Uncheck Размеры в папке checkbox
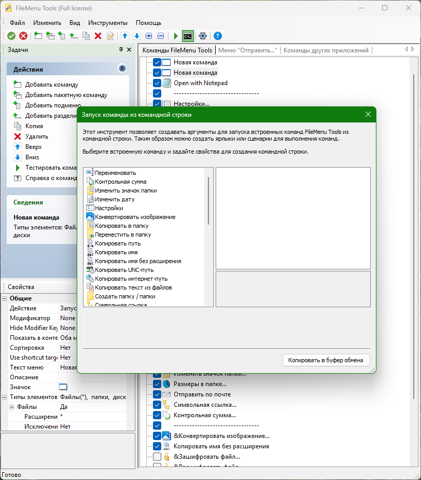The width and height of the screenshot is (421, 480). (x=157, y=384)
